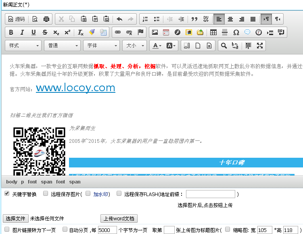
Task: Set text direction left to right
Action: pos(266,19)
